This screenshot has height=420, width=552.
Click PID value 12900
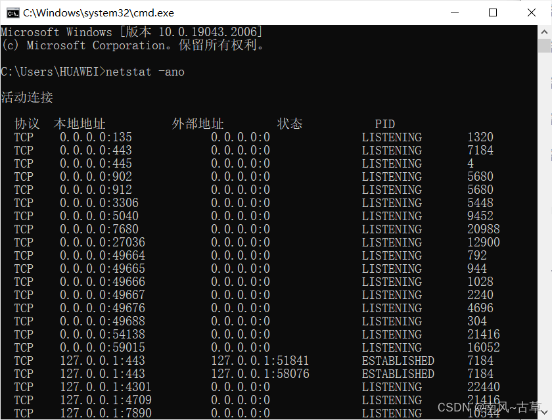[484, 243]
